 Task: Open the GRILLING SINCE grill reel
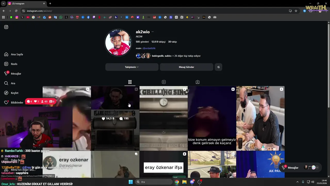163,118
